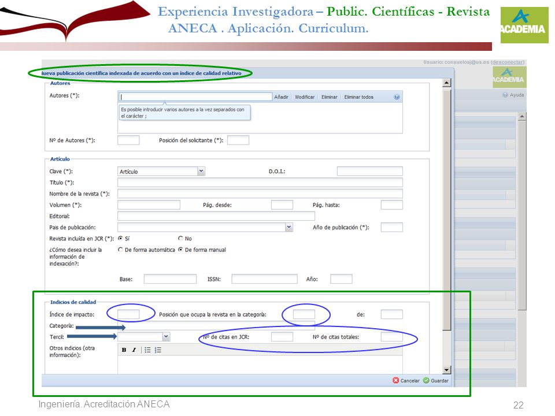555x416 pixels.
Task: Click the Volumen input field
Action: 149,205
